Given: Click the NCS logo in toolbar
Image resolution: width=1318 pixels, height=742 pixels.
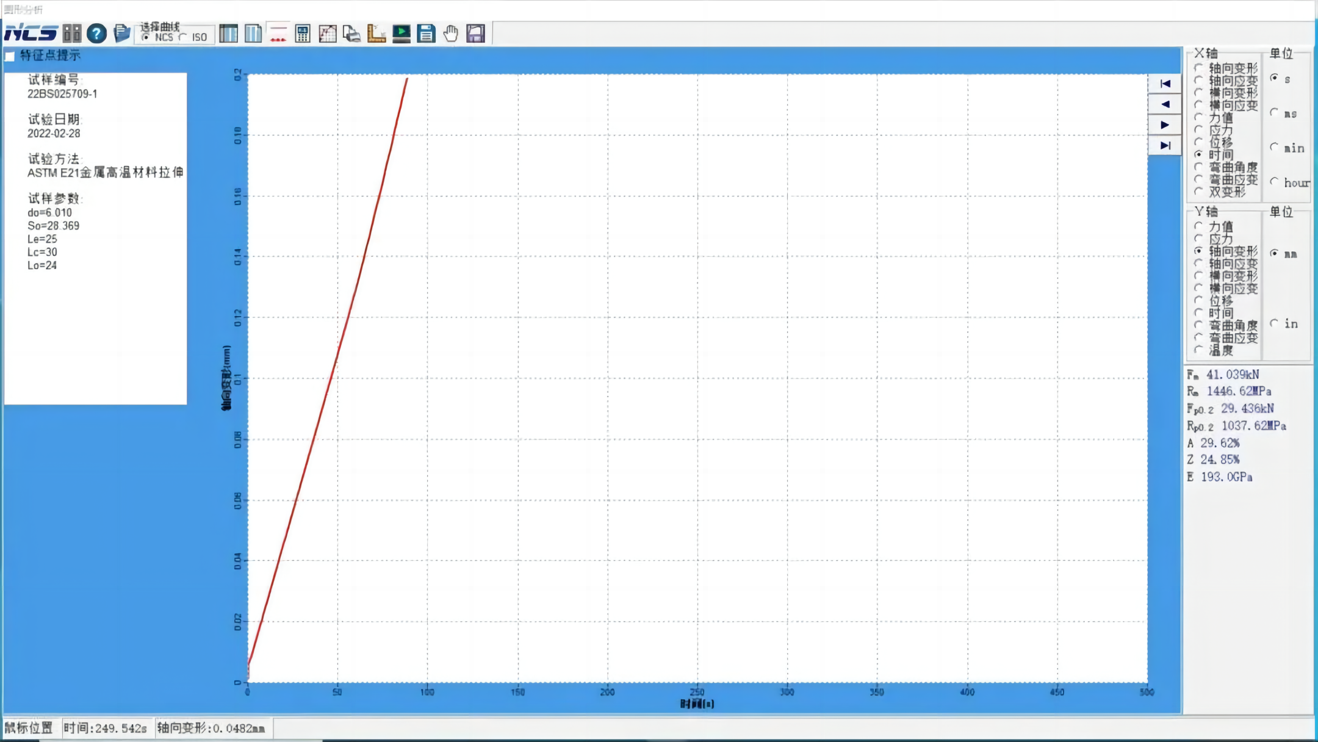Looking at the screenshot, I should [x=31, y=33].
